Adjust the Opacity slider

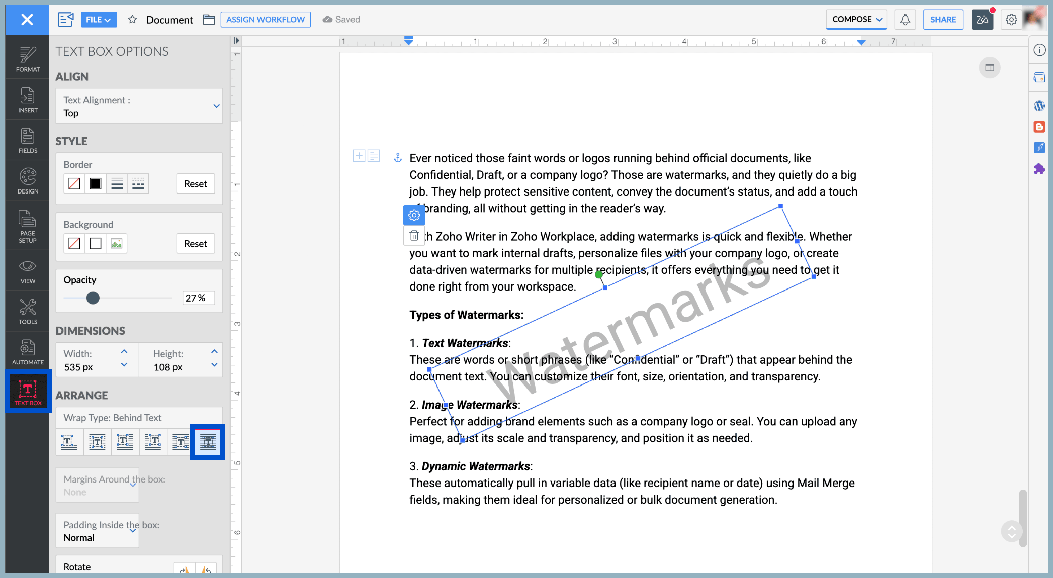tap(93, 298)
